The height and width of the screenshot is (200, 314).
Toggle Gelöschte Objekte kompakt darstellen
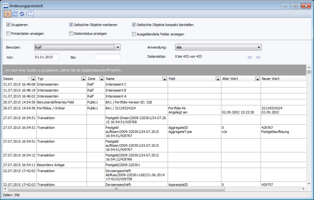[134, 25]
